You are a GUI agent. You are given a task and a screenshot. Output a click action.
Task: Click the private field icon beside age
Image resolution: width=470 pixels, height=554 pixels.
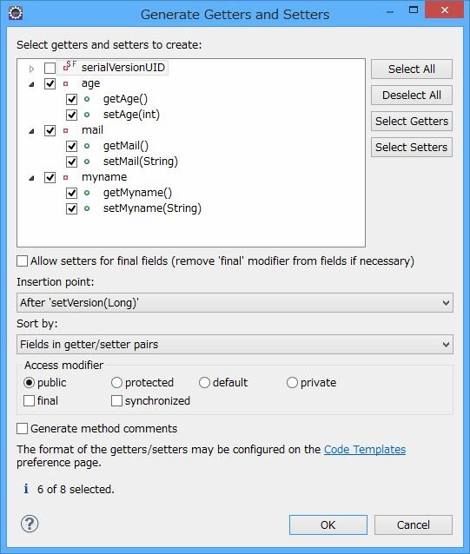[65, 83]
